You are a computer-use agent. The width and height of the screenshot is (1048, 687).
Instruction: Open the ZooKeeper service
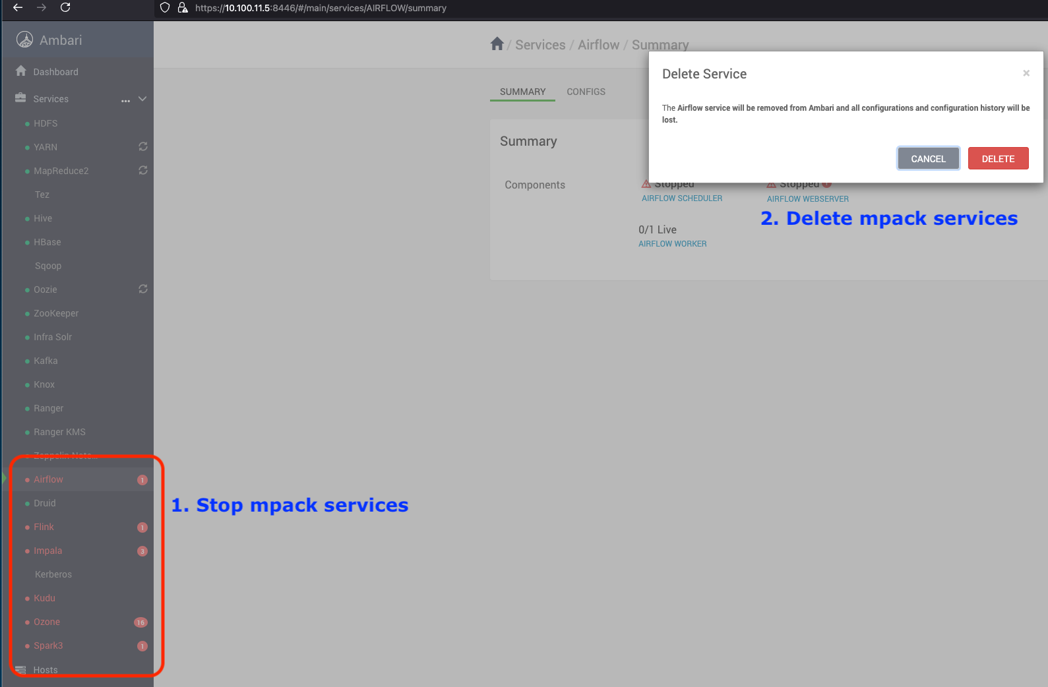point(56,313)
